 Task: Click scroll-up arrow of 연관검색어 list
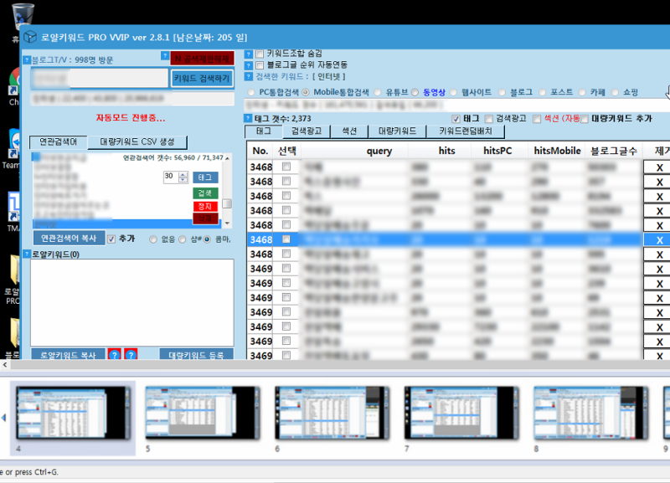coord(227,158)
